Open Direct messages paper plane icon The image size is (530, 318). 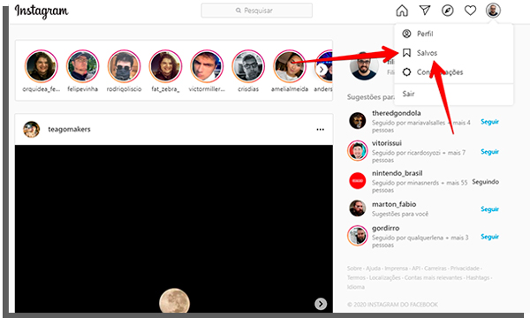(425, 11)
